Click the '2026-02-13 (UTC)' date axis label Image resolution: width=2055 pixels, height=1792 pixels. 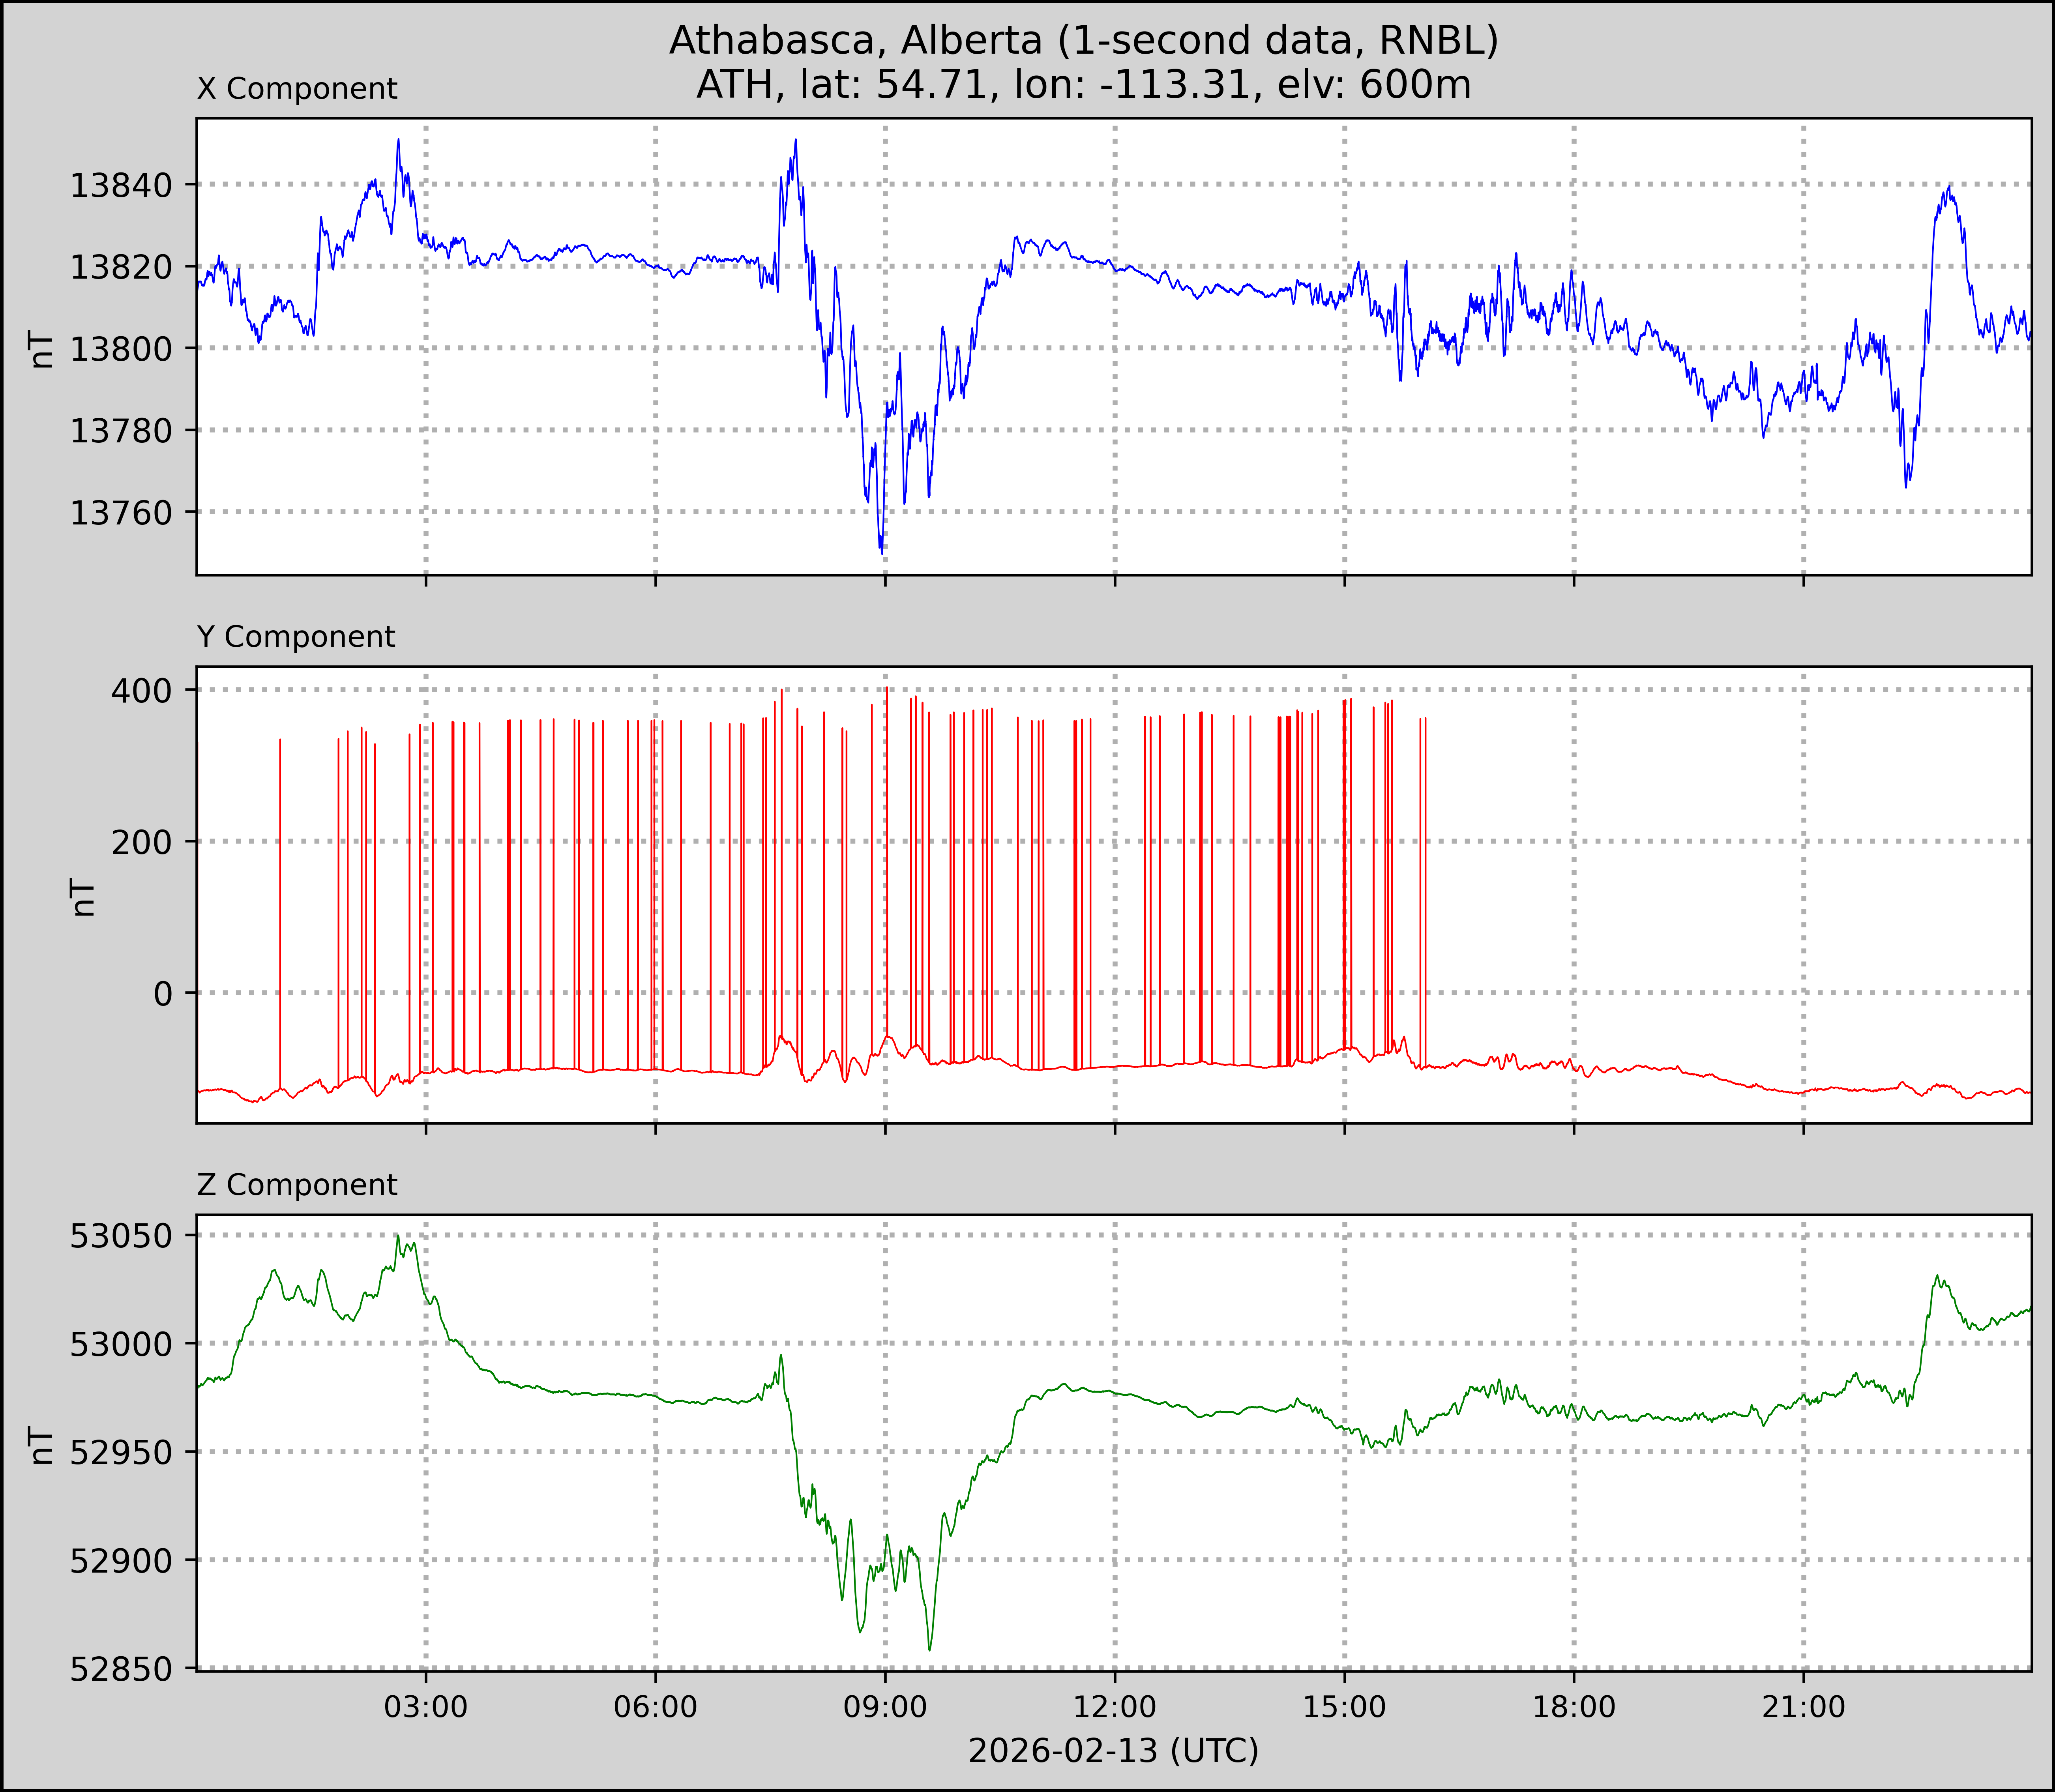click(1113, 1751)
